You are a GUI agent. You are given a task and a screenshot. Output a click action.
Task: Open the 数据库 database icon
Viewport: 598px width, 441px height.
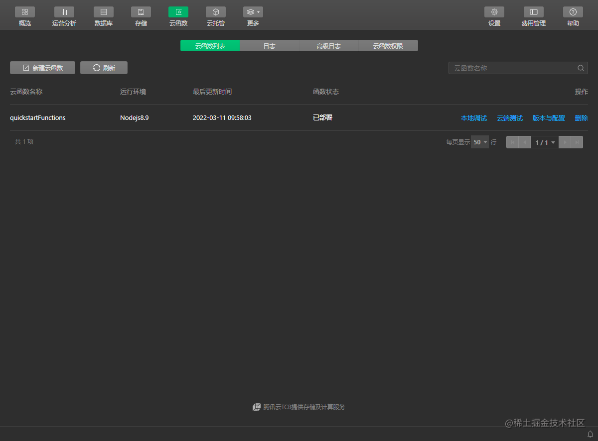coord(104,12)
